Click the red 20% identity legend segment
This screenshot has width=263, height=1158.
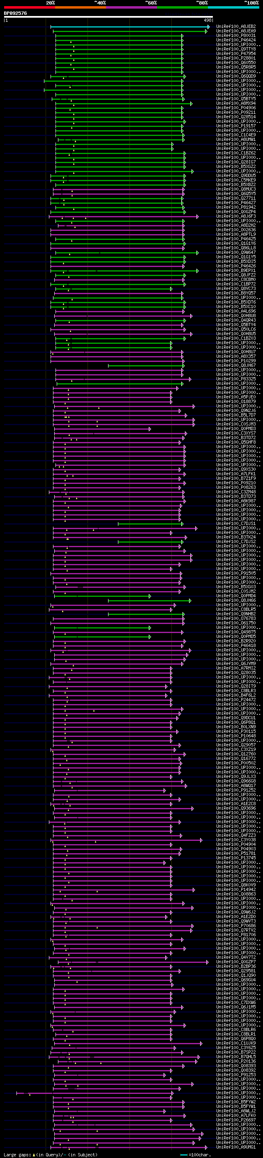click(x=30, y=7)
